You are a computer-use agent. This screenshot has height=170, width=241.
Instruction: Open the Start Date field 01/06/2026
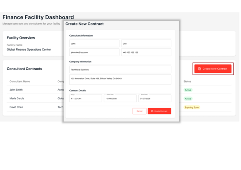tap(120, 99)
